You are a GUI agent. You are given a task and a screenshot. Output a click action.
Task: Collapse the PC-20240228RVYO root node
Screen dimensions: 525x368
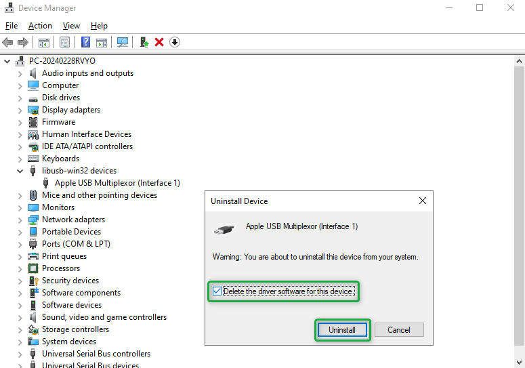[7, 61]
